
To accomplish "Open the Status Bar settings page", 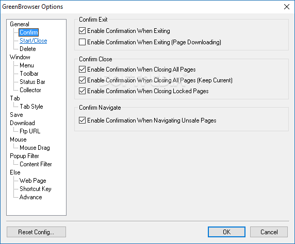I will (x=32, y=82).
